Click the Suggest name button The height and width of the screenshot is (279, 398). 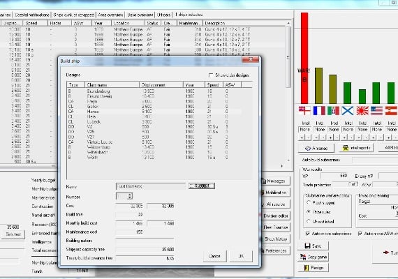(x=202, y=186)
